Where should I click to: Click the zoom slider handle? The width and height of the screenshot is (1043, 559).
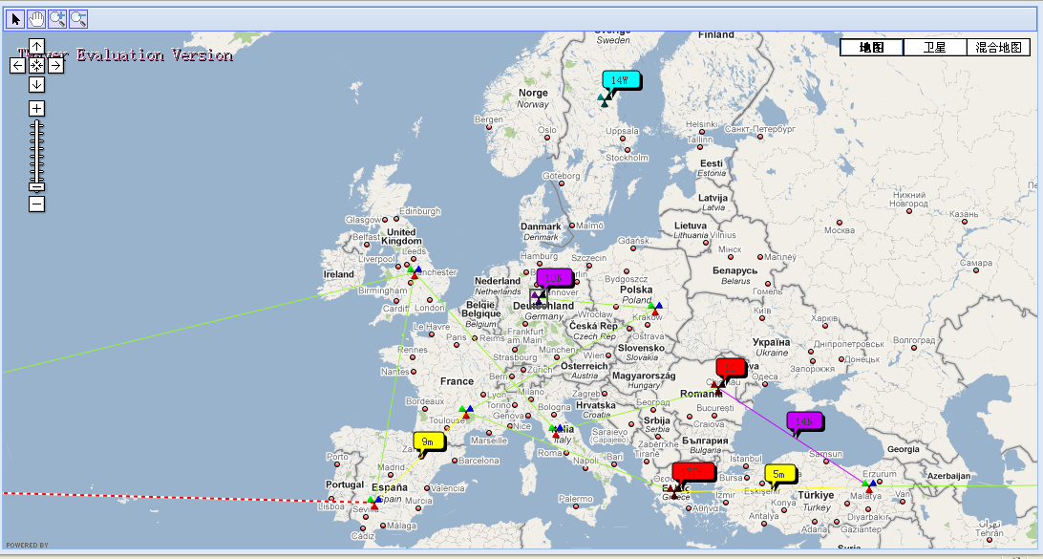(x=36, y=187)
